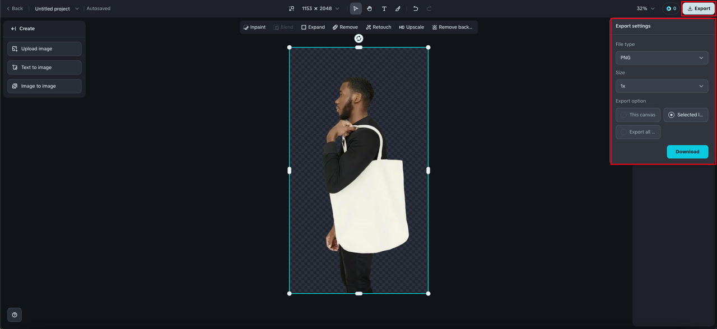Click the Redo arrow
This screenshot has width=717, height=329.
click(429, 8)
